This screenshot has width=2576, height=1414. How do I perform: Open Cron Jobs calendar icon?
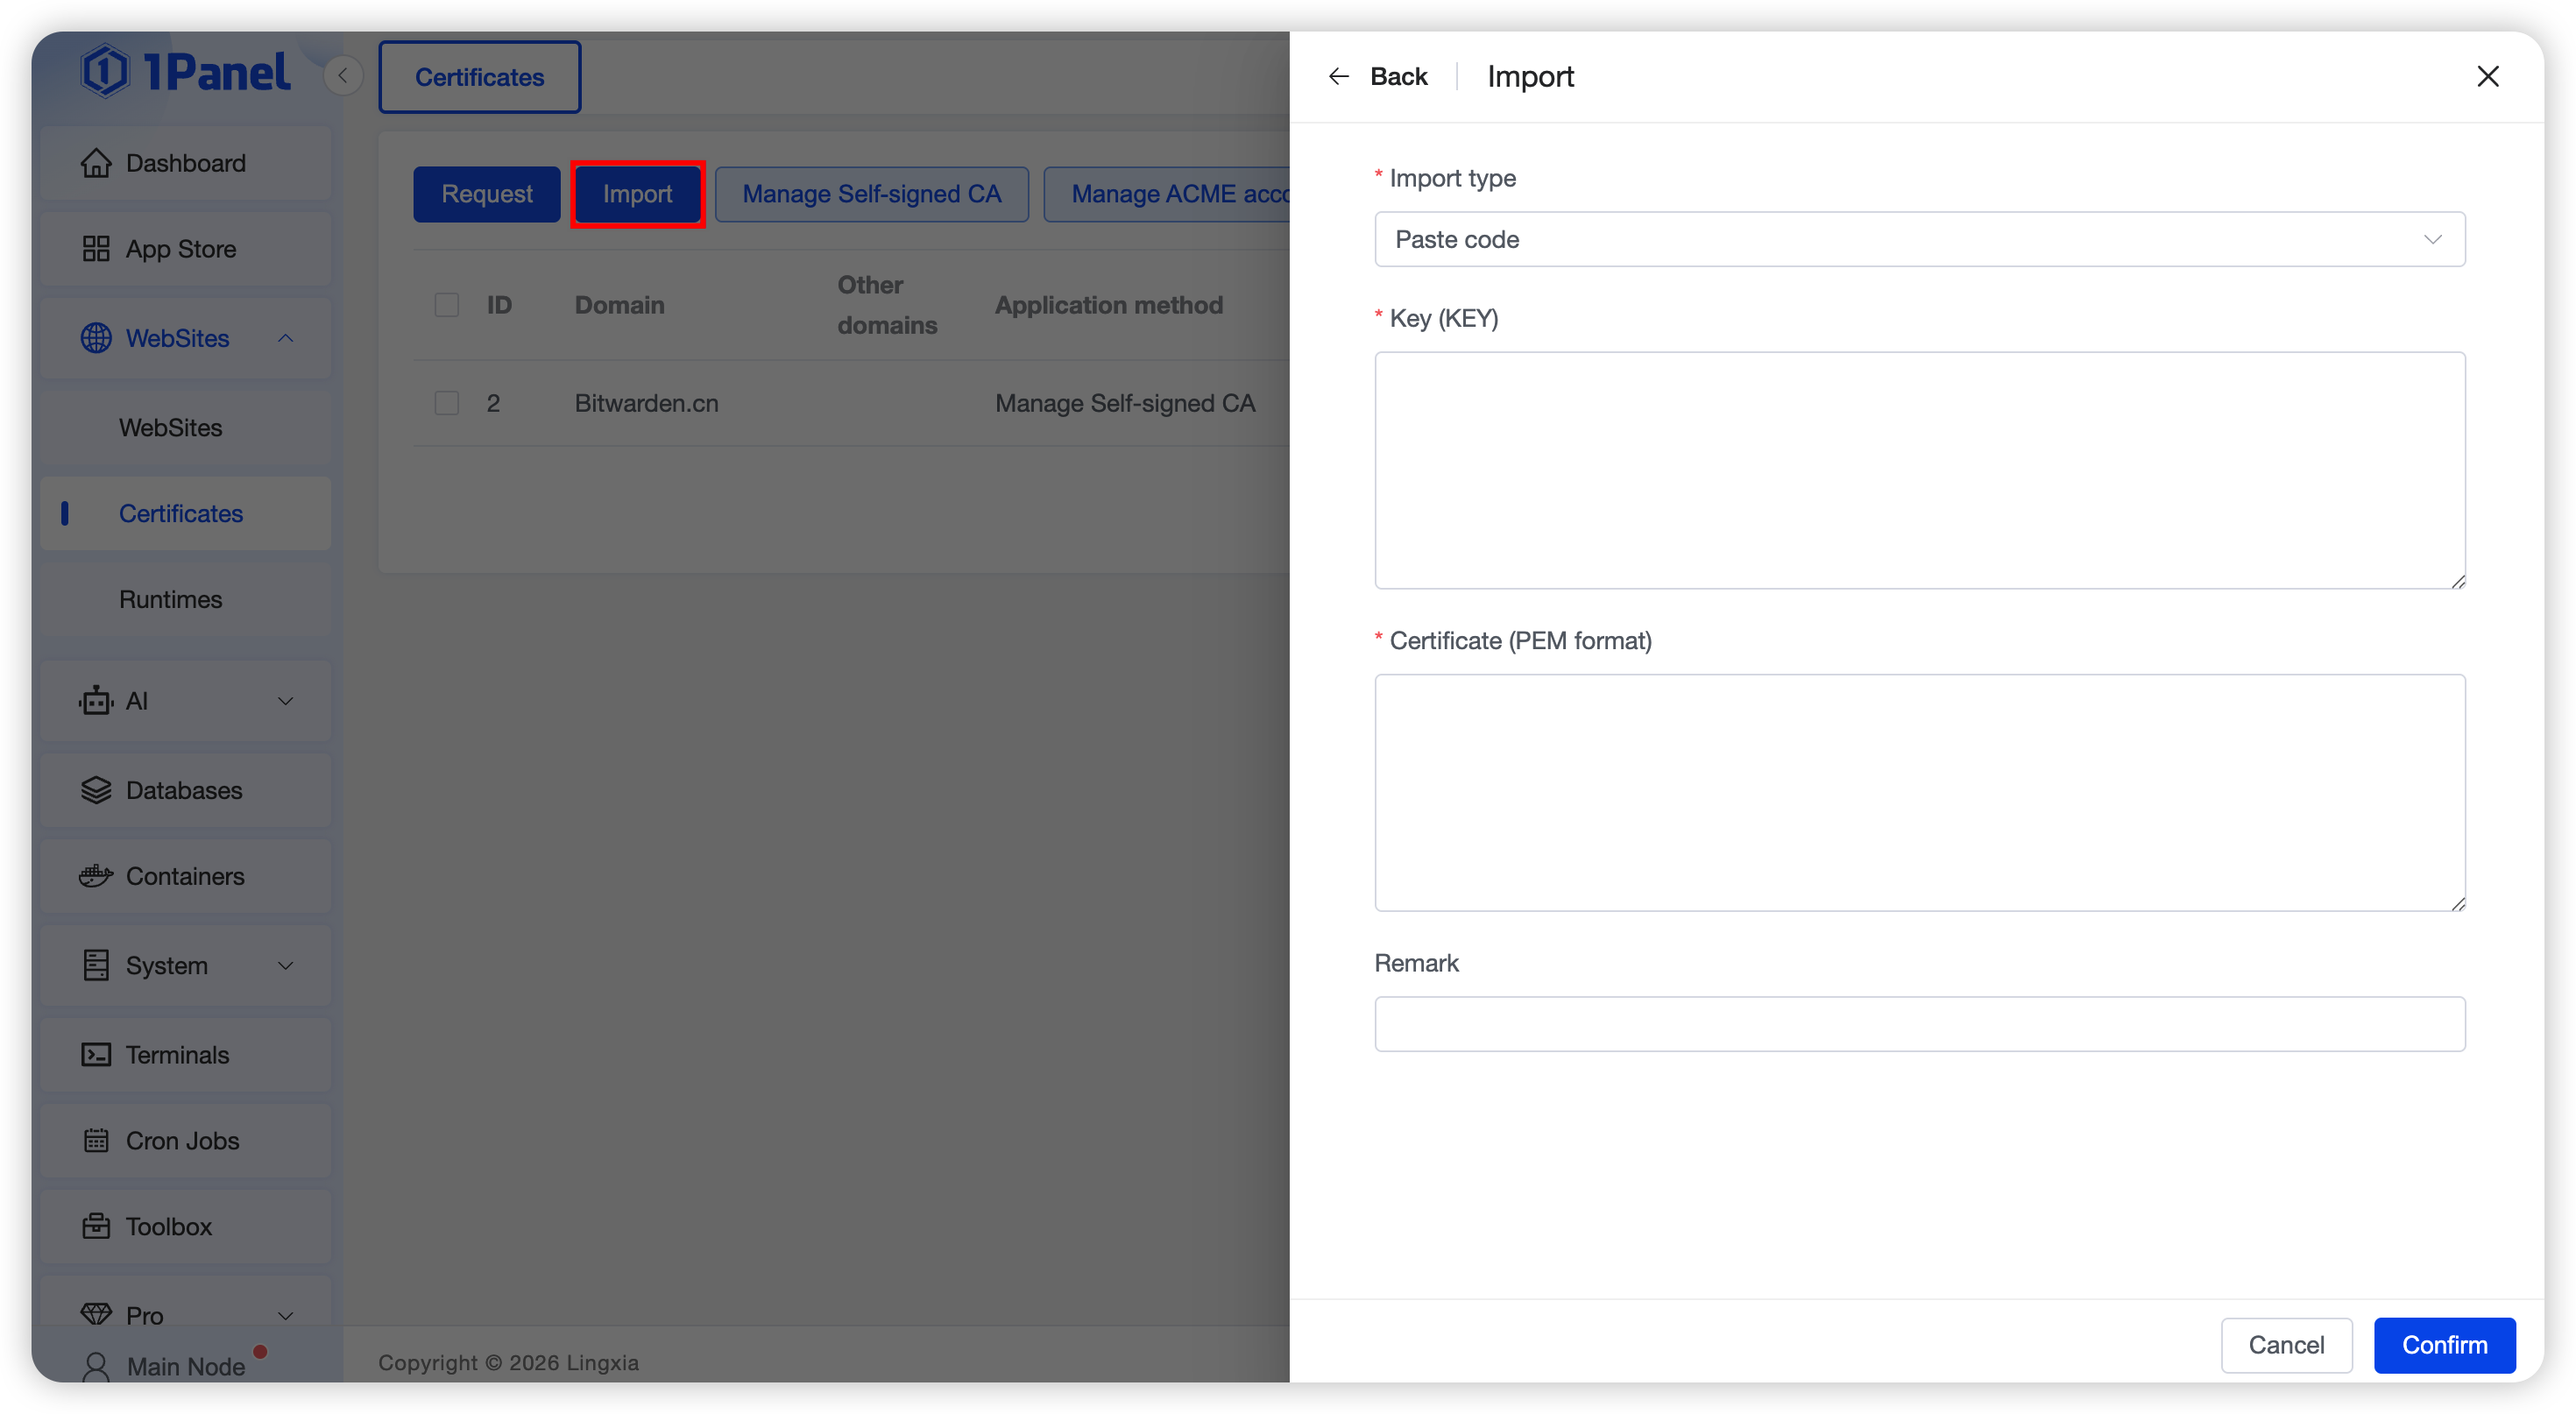tap(96, 1141)
